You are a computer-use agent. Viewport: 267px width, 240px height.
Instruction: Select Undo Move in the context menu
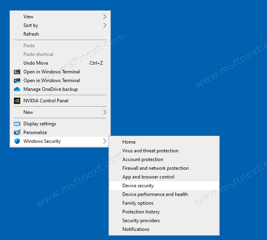point(60,63)
